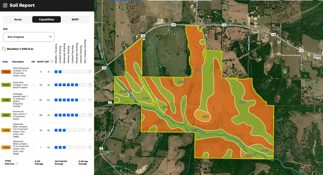
Task: Open help icon for Pomme silt loam row
Action: 90,115
